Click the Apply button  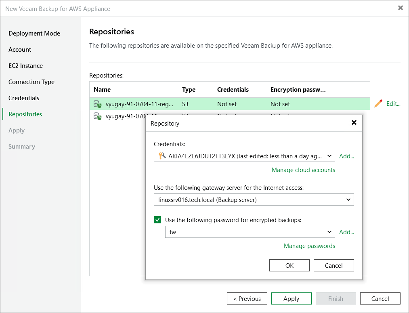pyautogui.click(x=291, y=298)
